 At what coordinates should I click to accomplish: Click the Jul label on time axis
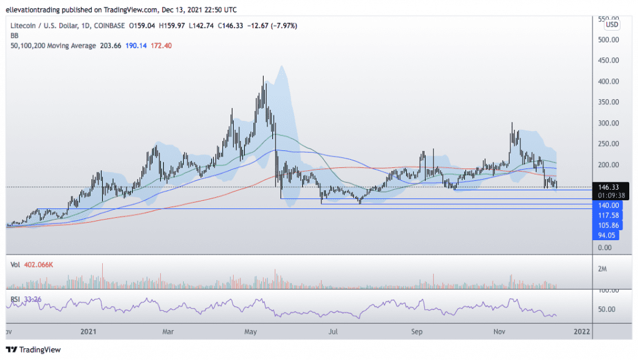333,331
